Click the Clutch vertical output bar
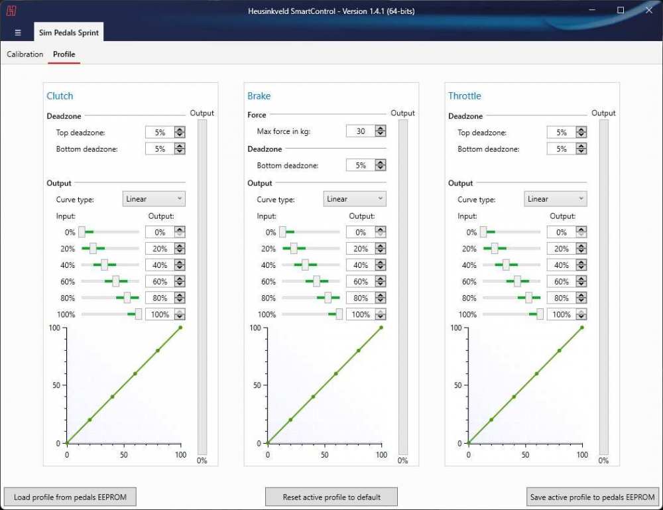Viewport: 663px width, 510px height. click(202, 287)
